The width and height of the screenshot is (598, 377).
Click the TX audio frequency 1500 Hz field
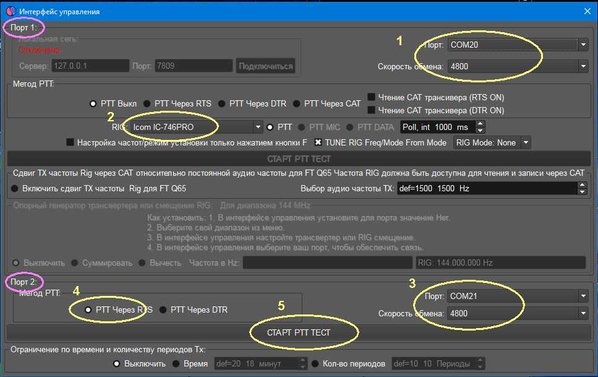click(487, 188)
